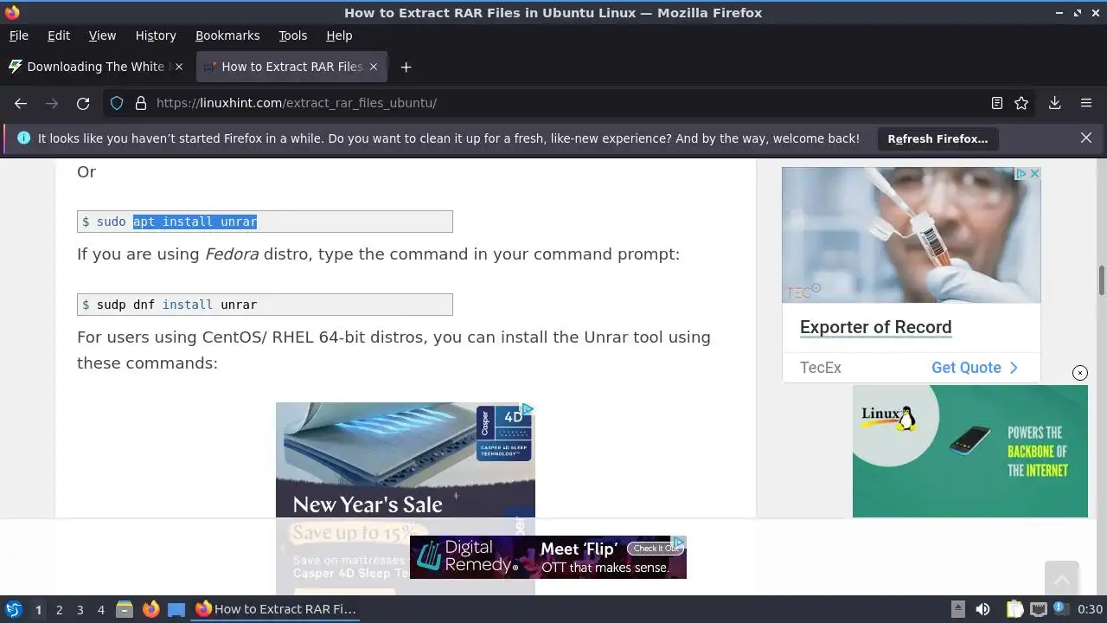
Task: Go back to the previous page
Action: click(x=21, y=103)
